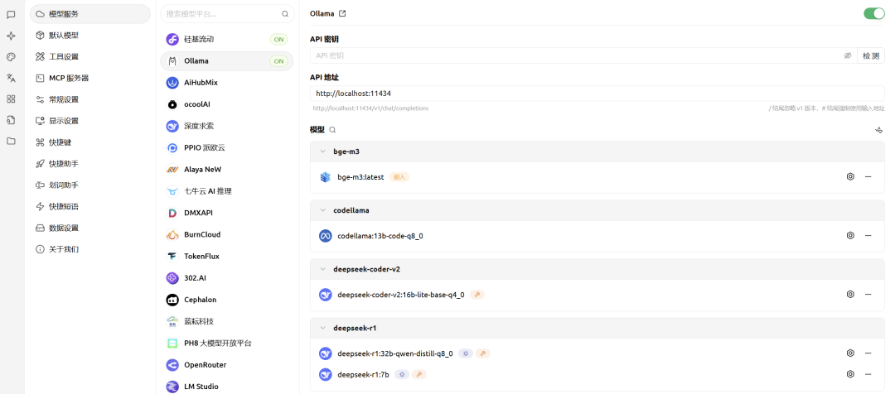Open settings gear for deepseek-r1:32b-qwen-distill-q8_0

(x=850, y=353)
